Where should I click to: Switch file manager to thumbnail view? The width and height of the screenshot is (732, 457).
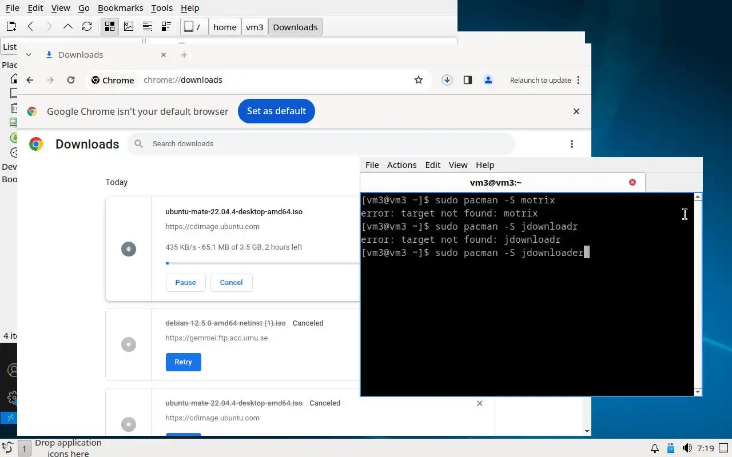129,27
